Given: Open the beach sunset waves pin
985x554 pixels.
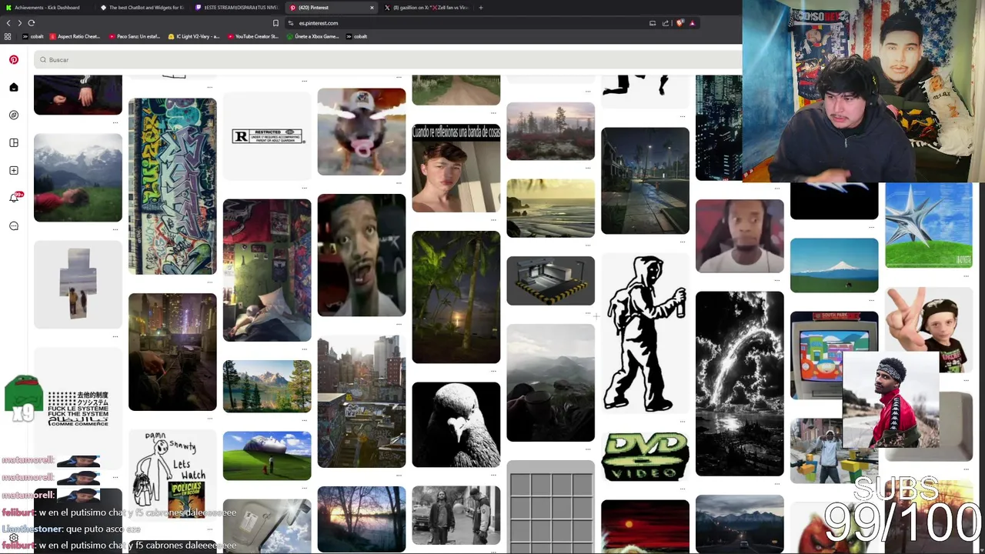Looking at the screenshot, I should click(550, 208).
